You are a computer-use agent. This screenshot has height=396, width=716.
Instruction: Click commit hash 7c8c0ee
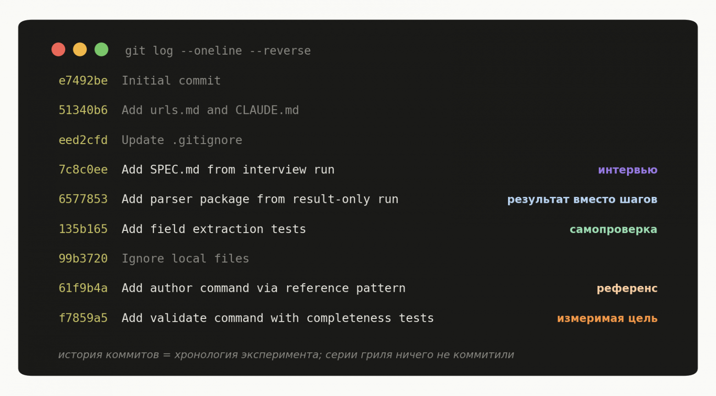pyautogui.click(x=83, y=170)
